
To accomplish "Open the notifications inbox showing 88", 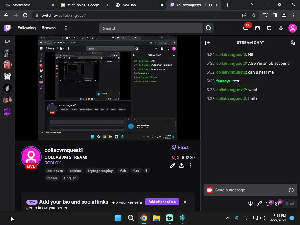I will 246,28.
